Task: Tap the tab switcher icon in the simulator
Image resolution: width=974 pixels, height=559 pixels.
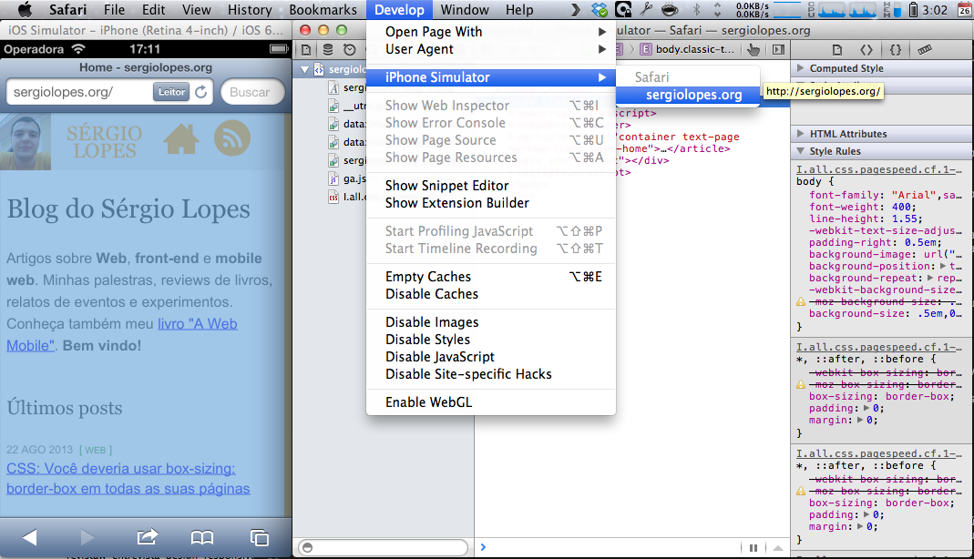Action: 259,537
